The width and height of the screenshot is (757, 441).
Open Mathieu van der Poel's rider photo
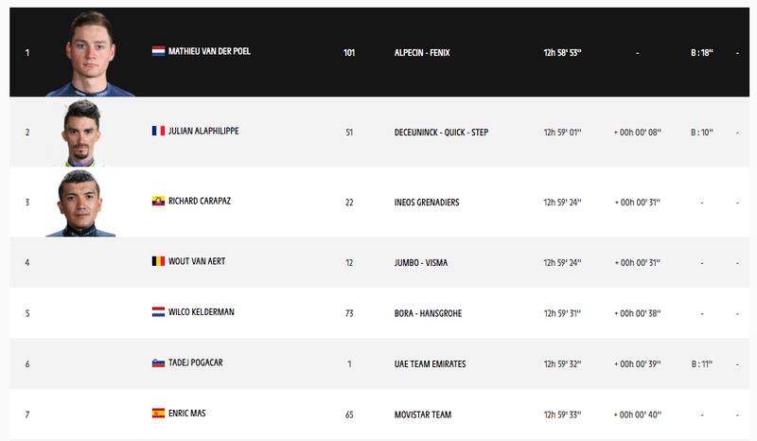tap(90, 53)
